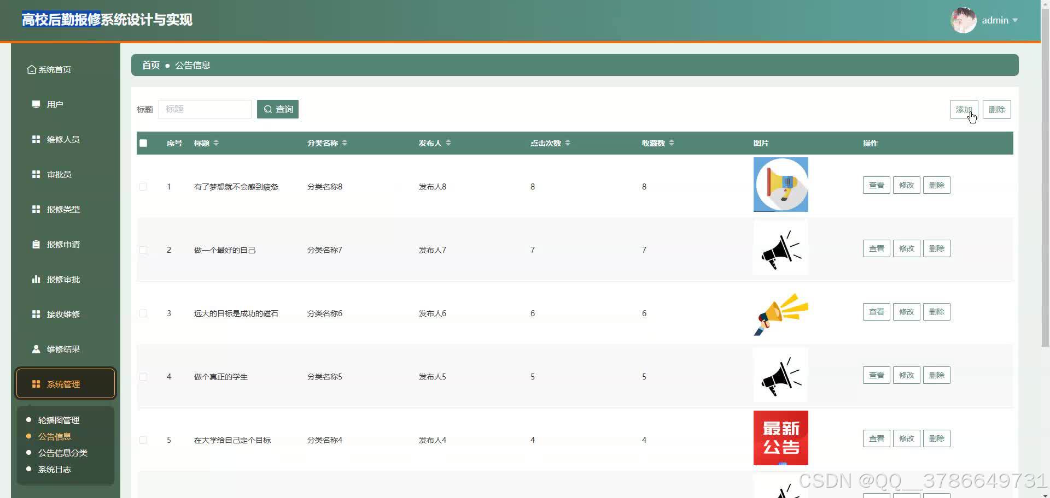Viewport: 1050px width, 498px height.
Task: Click the admin avatar picture
Action: point(964,20)
